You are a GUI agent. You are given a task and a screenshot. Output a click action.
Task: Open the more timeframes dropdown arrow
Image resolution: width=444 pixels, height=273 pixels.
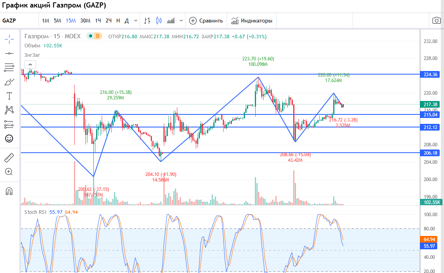[136, 21]
